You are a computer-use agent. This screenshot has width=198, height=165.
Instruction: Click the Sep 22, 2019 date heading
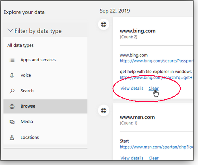click(115, 11)
